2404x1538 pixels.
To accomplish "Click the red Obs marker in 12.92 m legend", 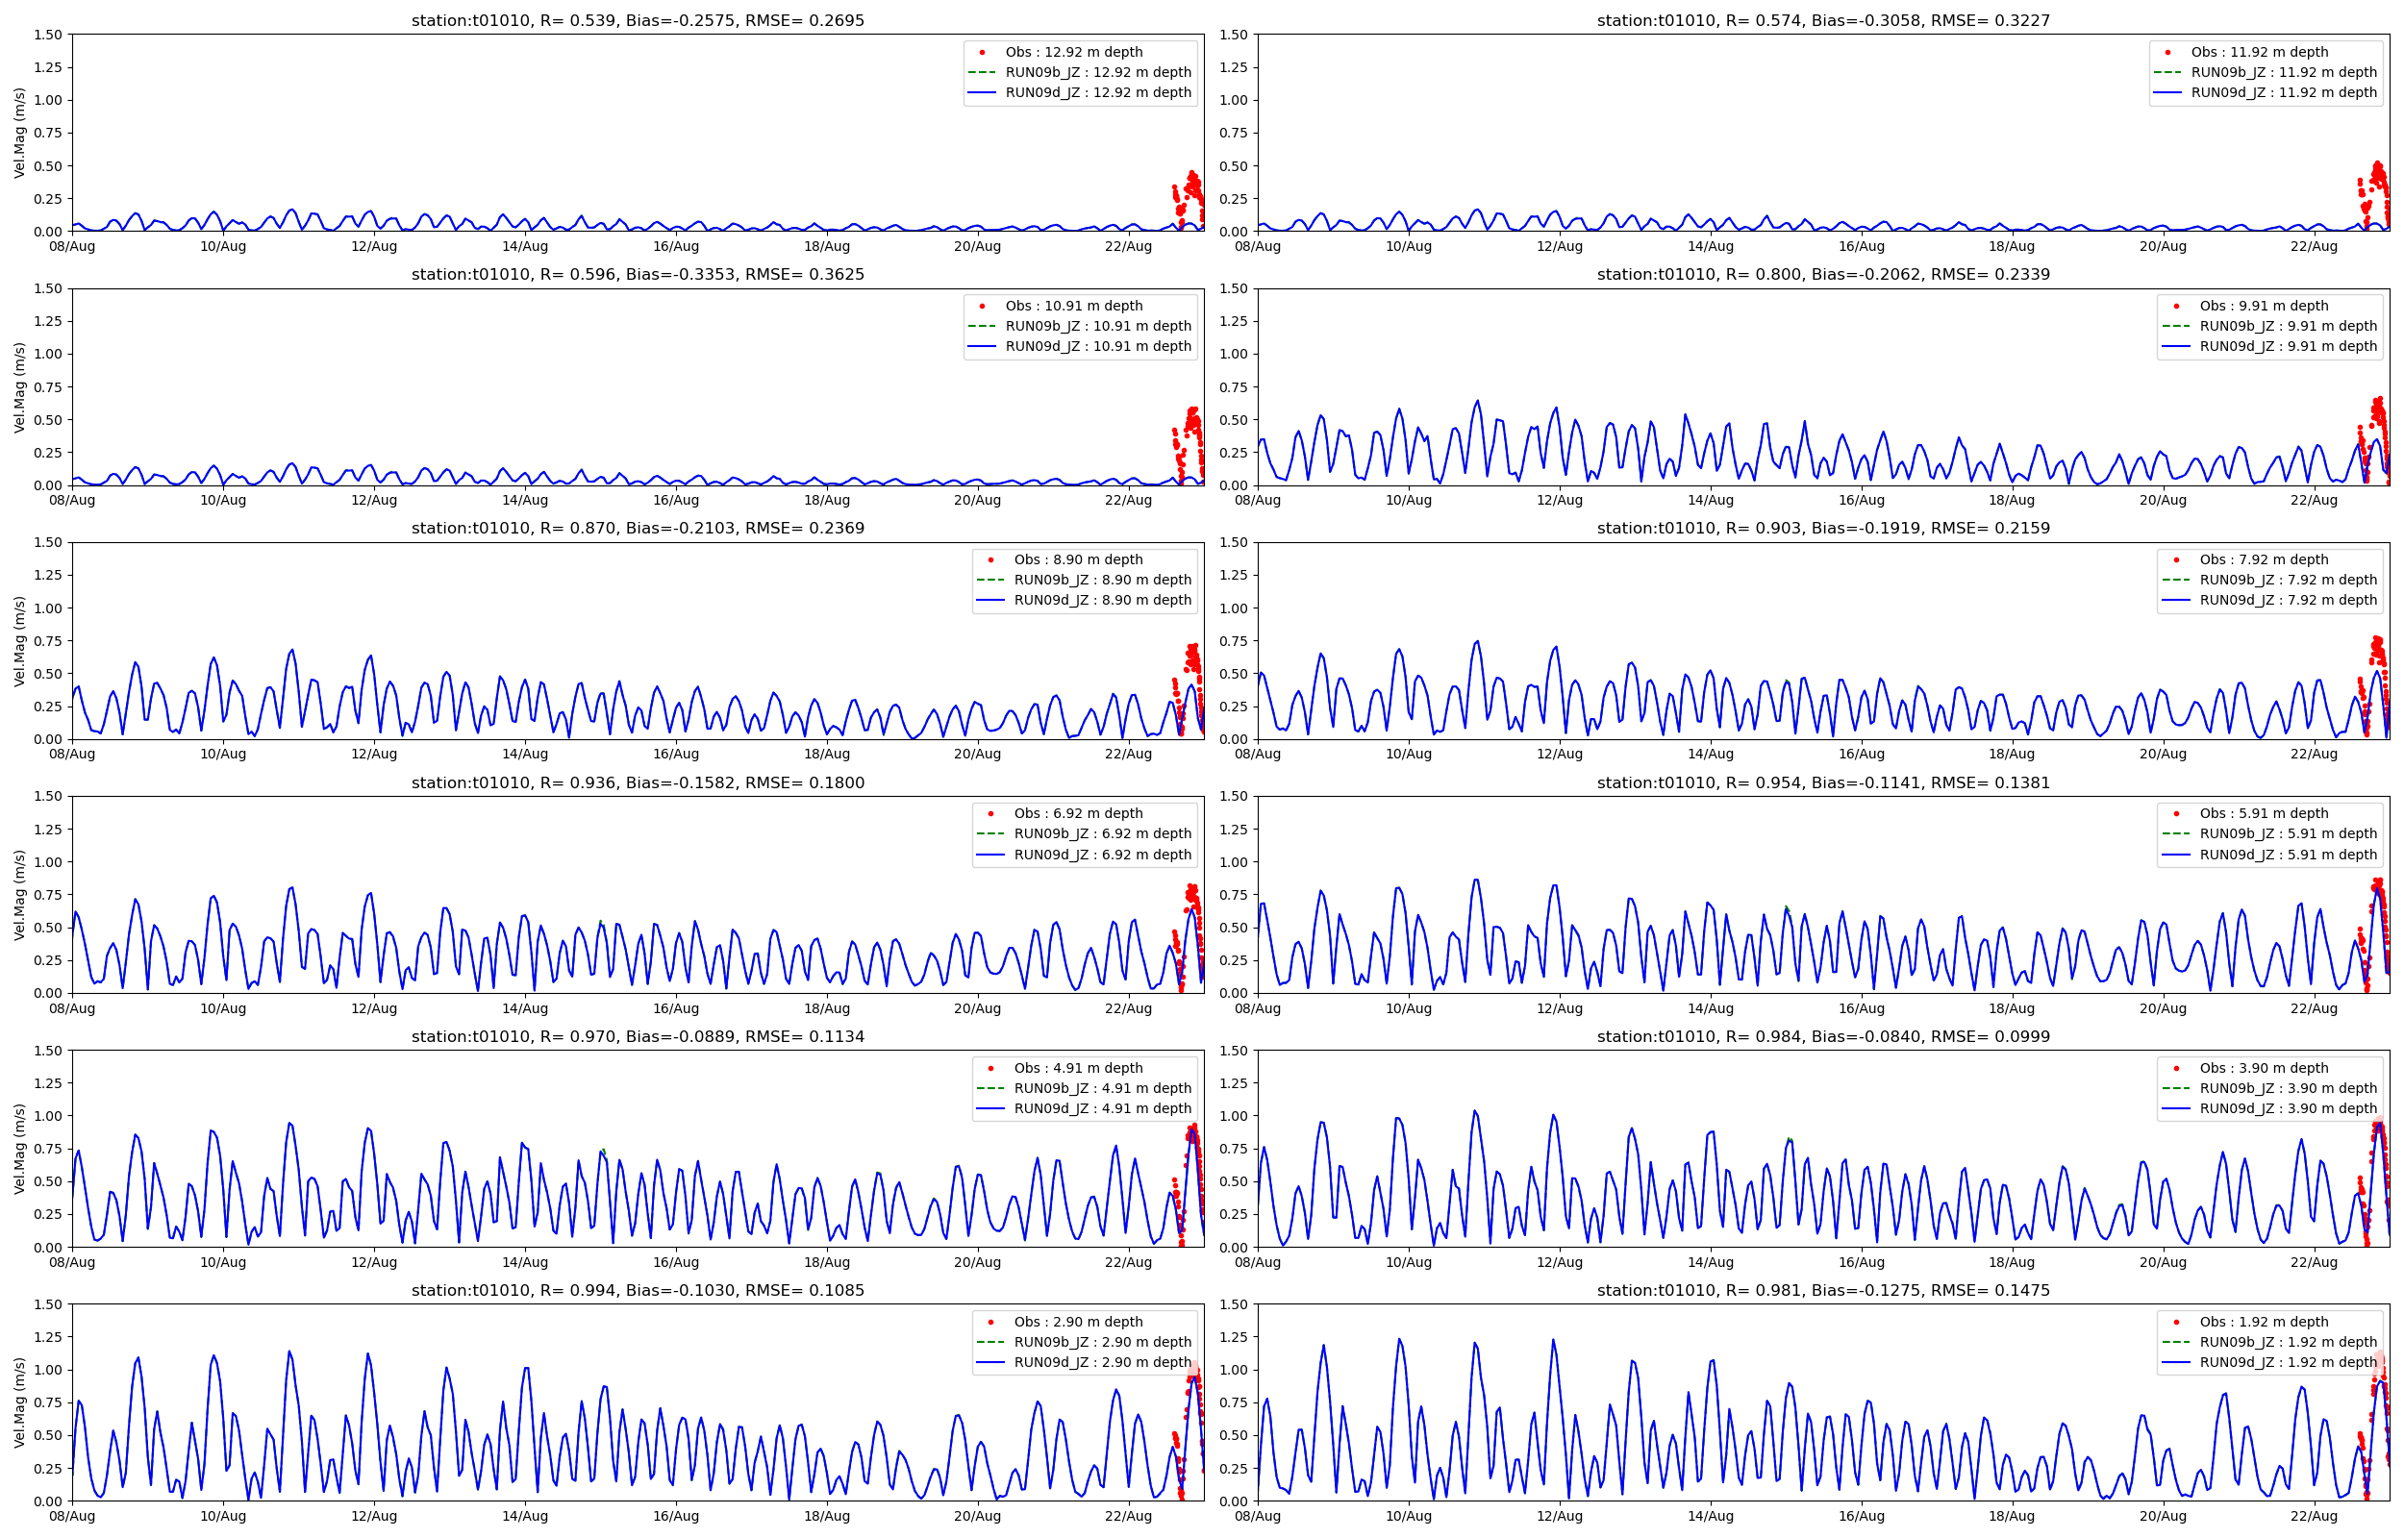I will 982,52.
